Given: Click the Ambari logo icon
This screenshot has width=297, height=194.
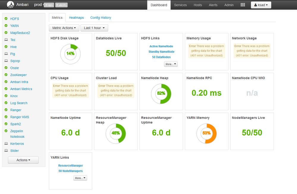Looking at the screenshot, I should (10, 5).
